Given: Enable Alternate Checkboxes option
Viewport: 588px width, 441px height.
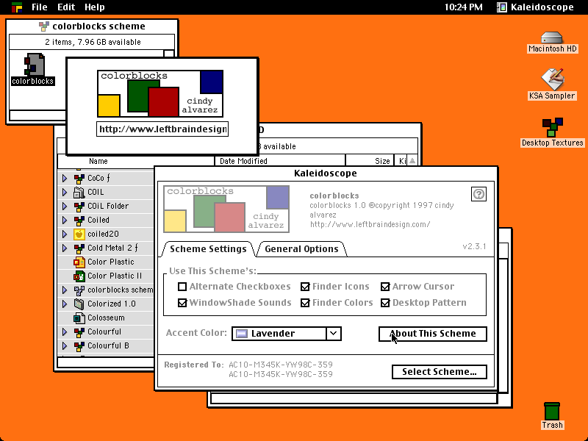Looking at the screenshot, I should 182,287.
